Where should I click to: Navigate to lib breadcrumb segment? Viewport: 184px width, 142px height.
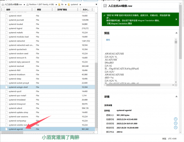(62, 5)
